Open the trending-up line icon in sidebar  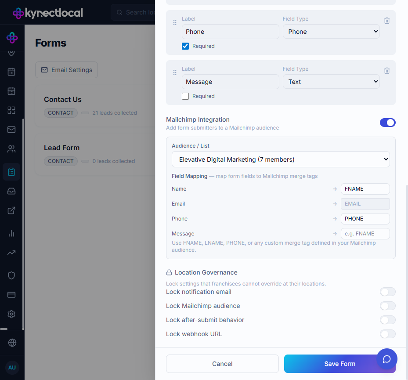(x=11, y=253)
